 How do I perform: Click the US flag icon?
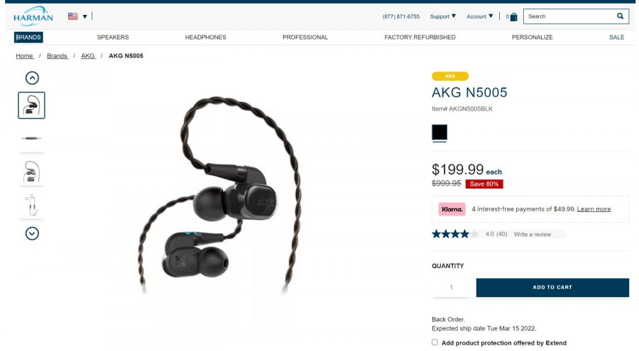(x=73, y=16)
